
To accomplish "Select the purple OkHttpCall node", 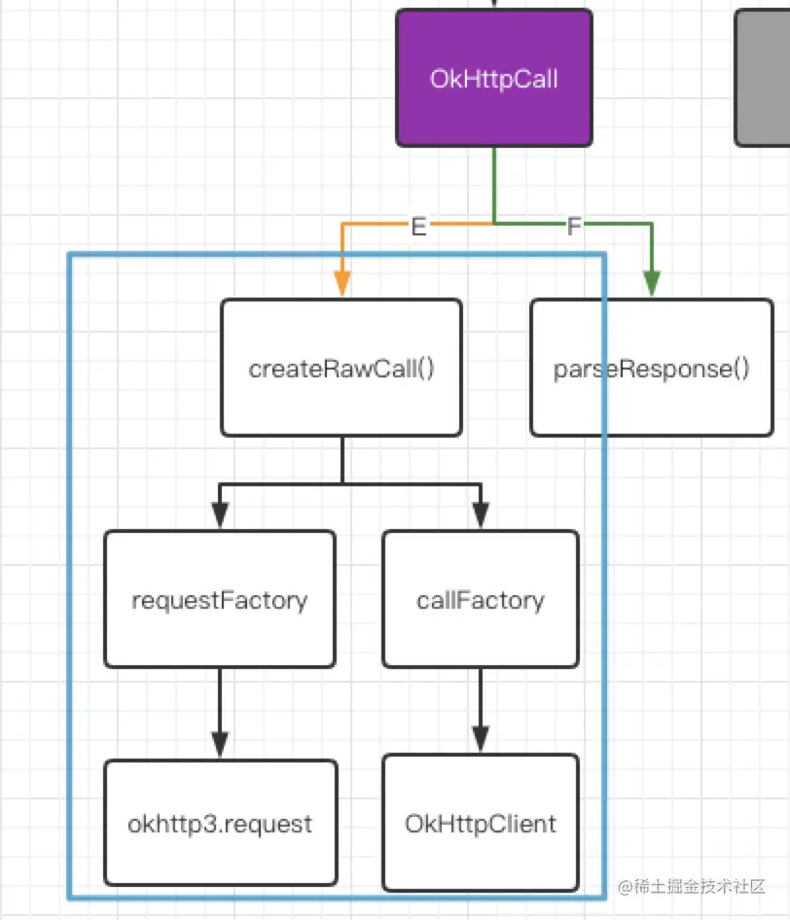I will (494, 78).
